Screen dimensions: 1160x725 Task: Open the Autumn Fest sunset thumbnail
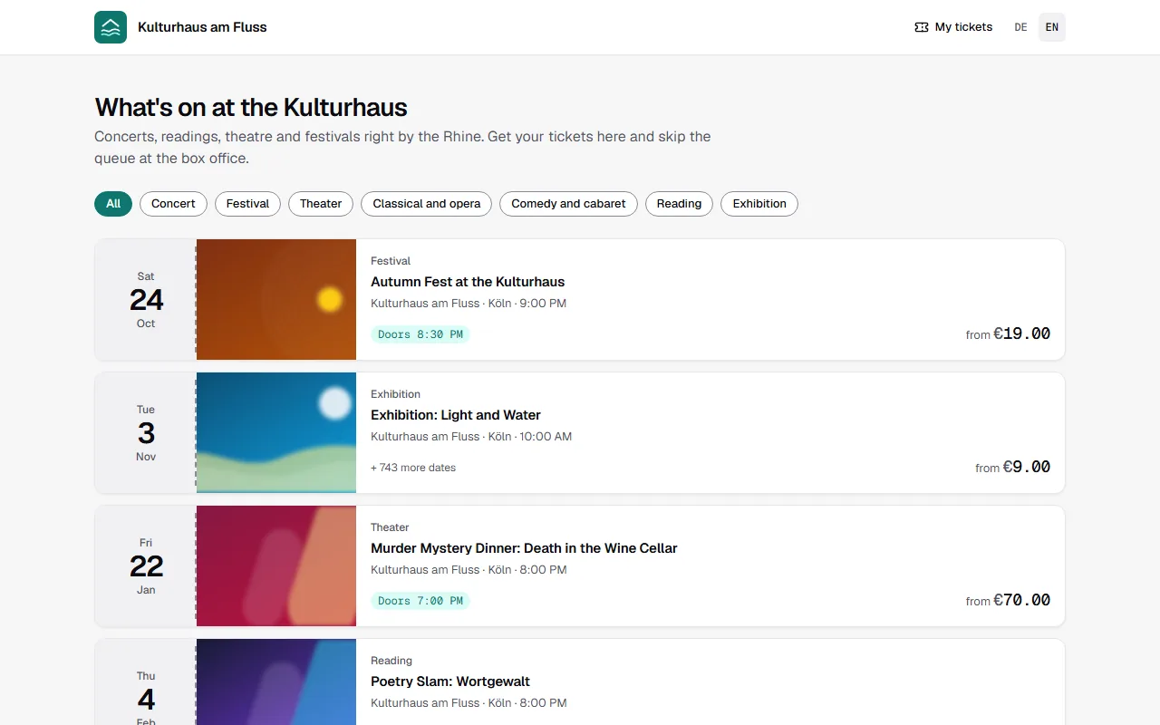276,300
